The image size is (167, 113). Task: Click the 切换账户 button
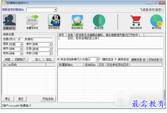tap(20, 59)
